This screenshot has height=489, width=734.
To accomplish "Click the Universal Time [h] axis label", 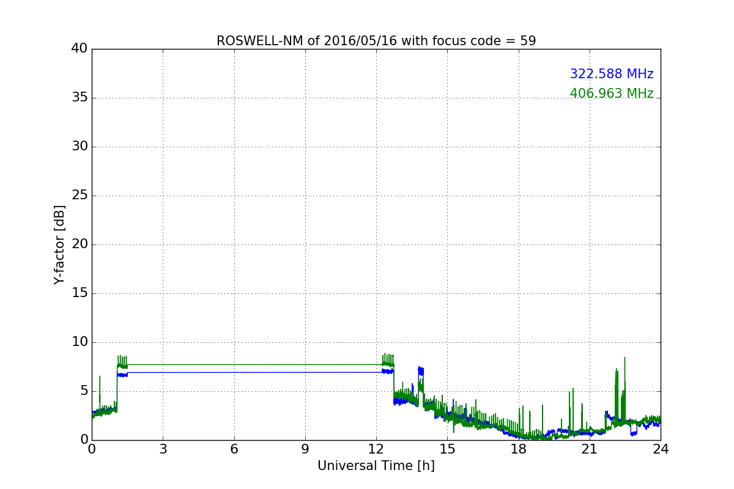I will pyautogui.click(x=376, y=466).
